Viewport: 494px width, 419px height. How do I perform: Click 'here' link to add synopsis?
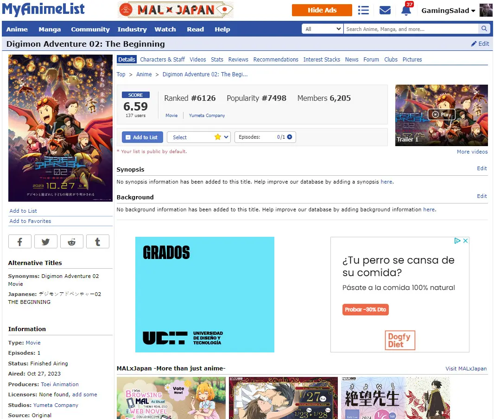(x=386, y=182)
